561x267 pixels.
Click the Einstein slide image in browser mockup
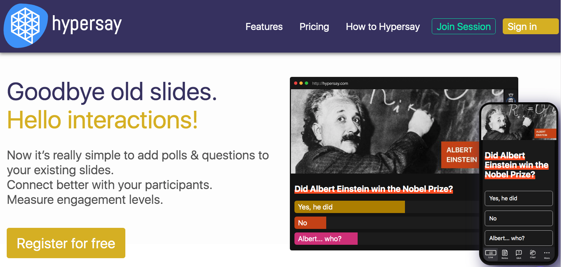[385, 131]
